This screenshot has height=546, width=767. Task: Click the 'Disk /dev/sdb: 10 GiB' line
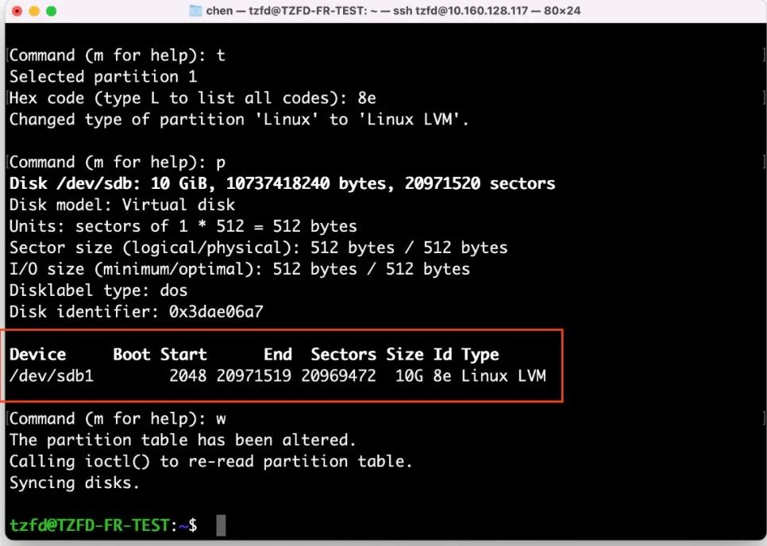tap(282, 184)
